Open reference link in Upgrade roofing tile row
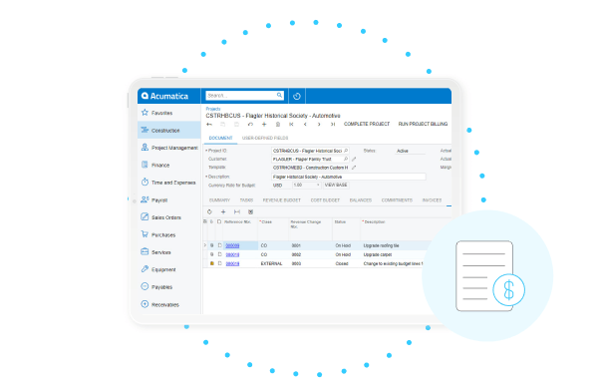 coord(232,245)
